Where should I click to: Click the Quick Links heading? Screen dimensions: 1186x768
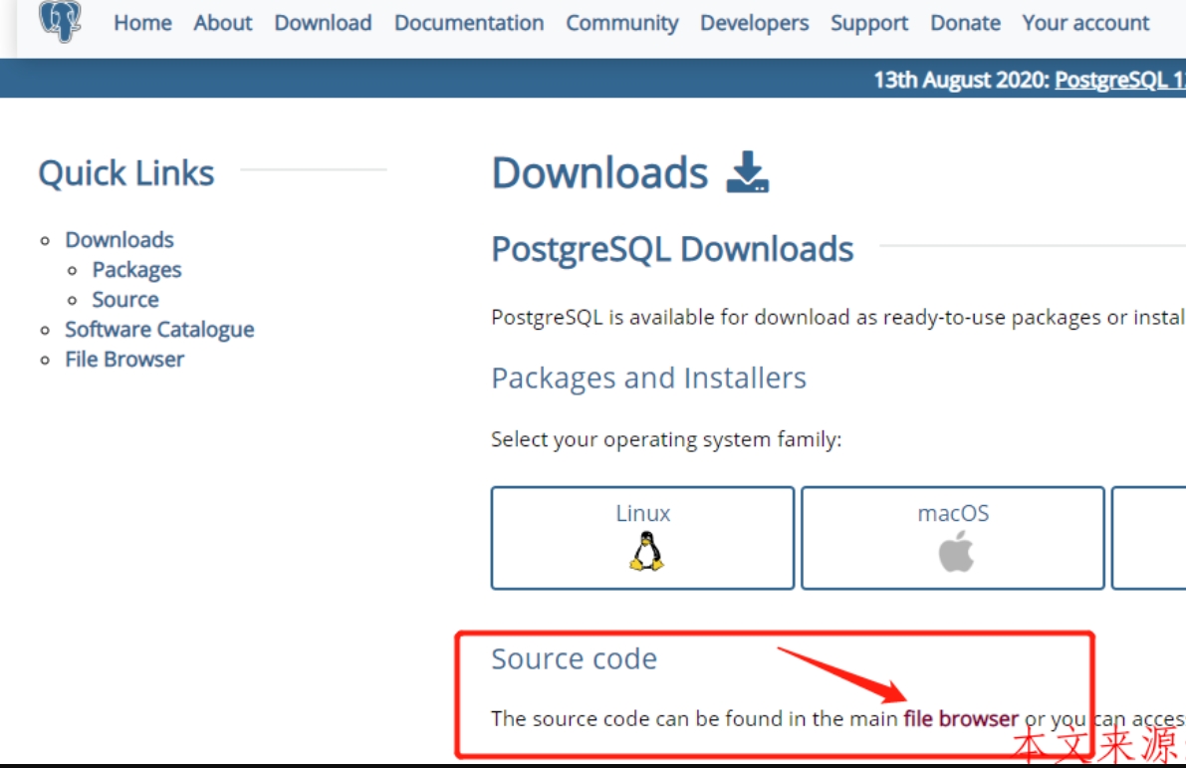[126, 173]
